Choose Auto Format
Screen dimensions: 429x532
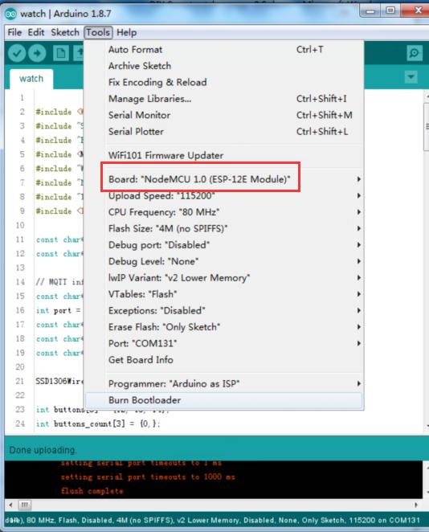tap(224, 50)
